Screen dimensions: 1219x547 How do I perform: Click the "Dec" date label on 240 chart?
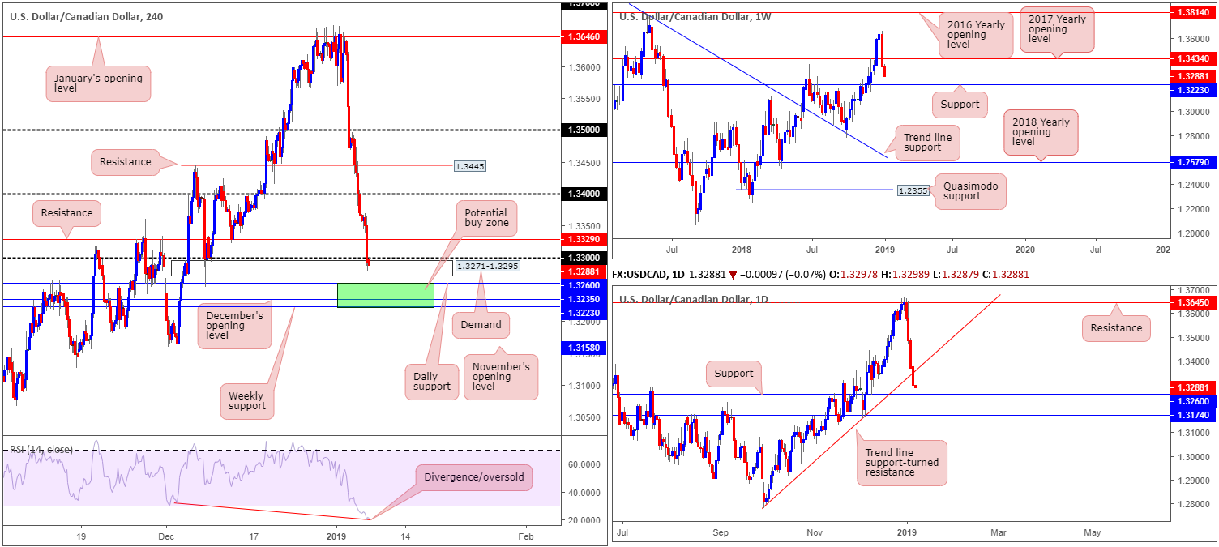(x=166, y=536)
